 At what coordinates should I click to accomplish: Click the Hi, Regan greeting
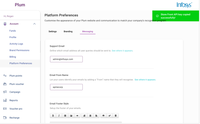coord(9,16)
